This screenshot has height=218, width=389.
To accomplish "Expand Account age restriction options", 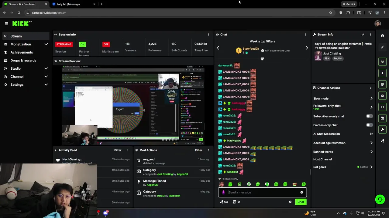I will point(371,143).
